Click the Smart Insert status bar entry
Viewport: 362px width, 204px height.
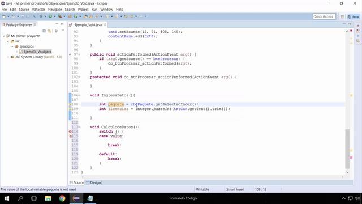pos(235,189)
